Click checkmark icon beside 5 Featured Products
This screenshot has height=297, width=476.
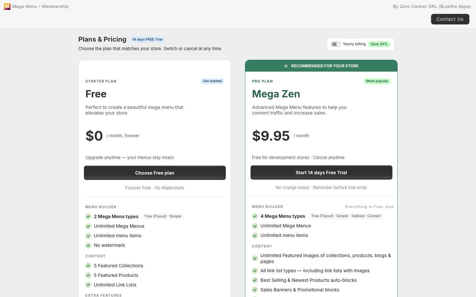point(88,275)
